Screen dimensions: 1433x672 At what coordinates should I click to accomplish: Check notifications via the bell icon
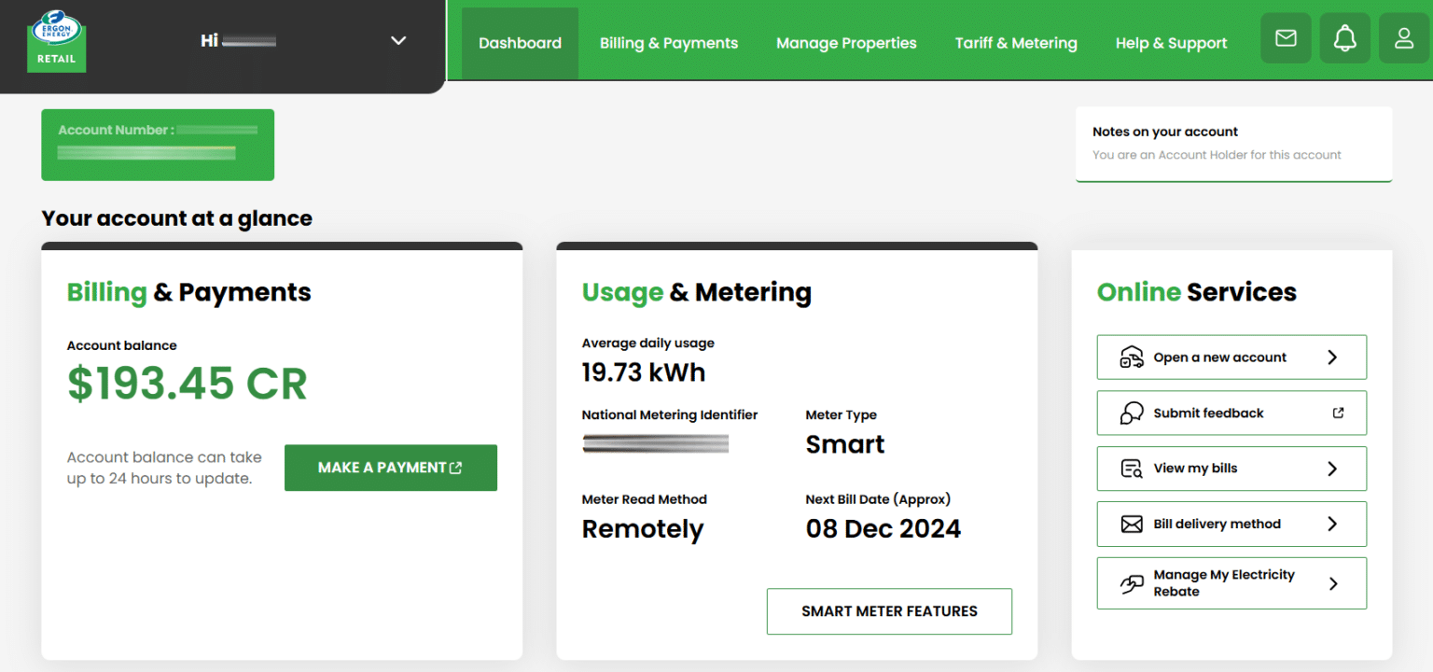click(1344, 38)
